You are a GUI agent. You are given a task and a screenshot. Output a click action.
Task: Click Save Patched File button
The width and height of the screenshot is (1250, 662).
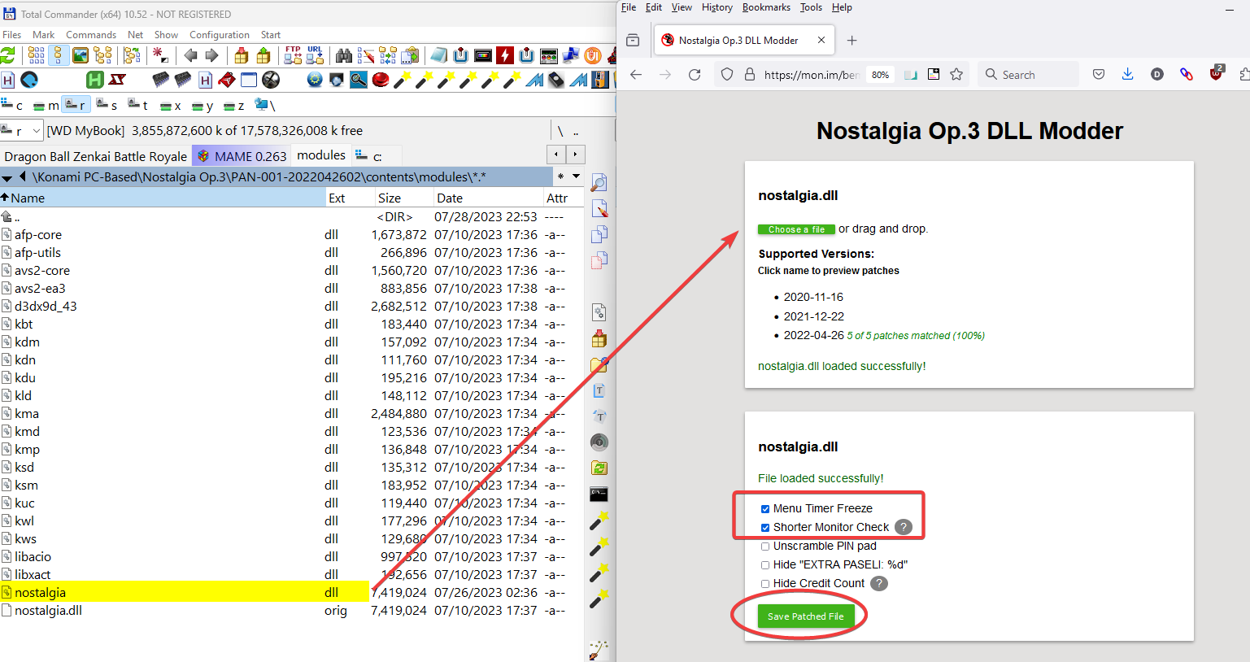tap(806, 616)
